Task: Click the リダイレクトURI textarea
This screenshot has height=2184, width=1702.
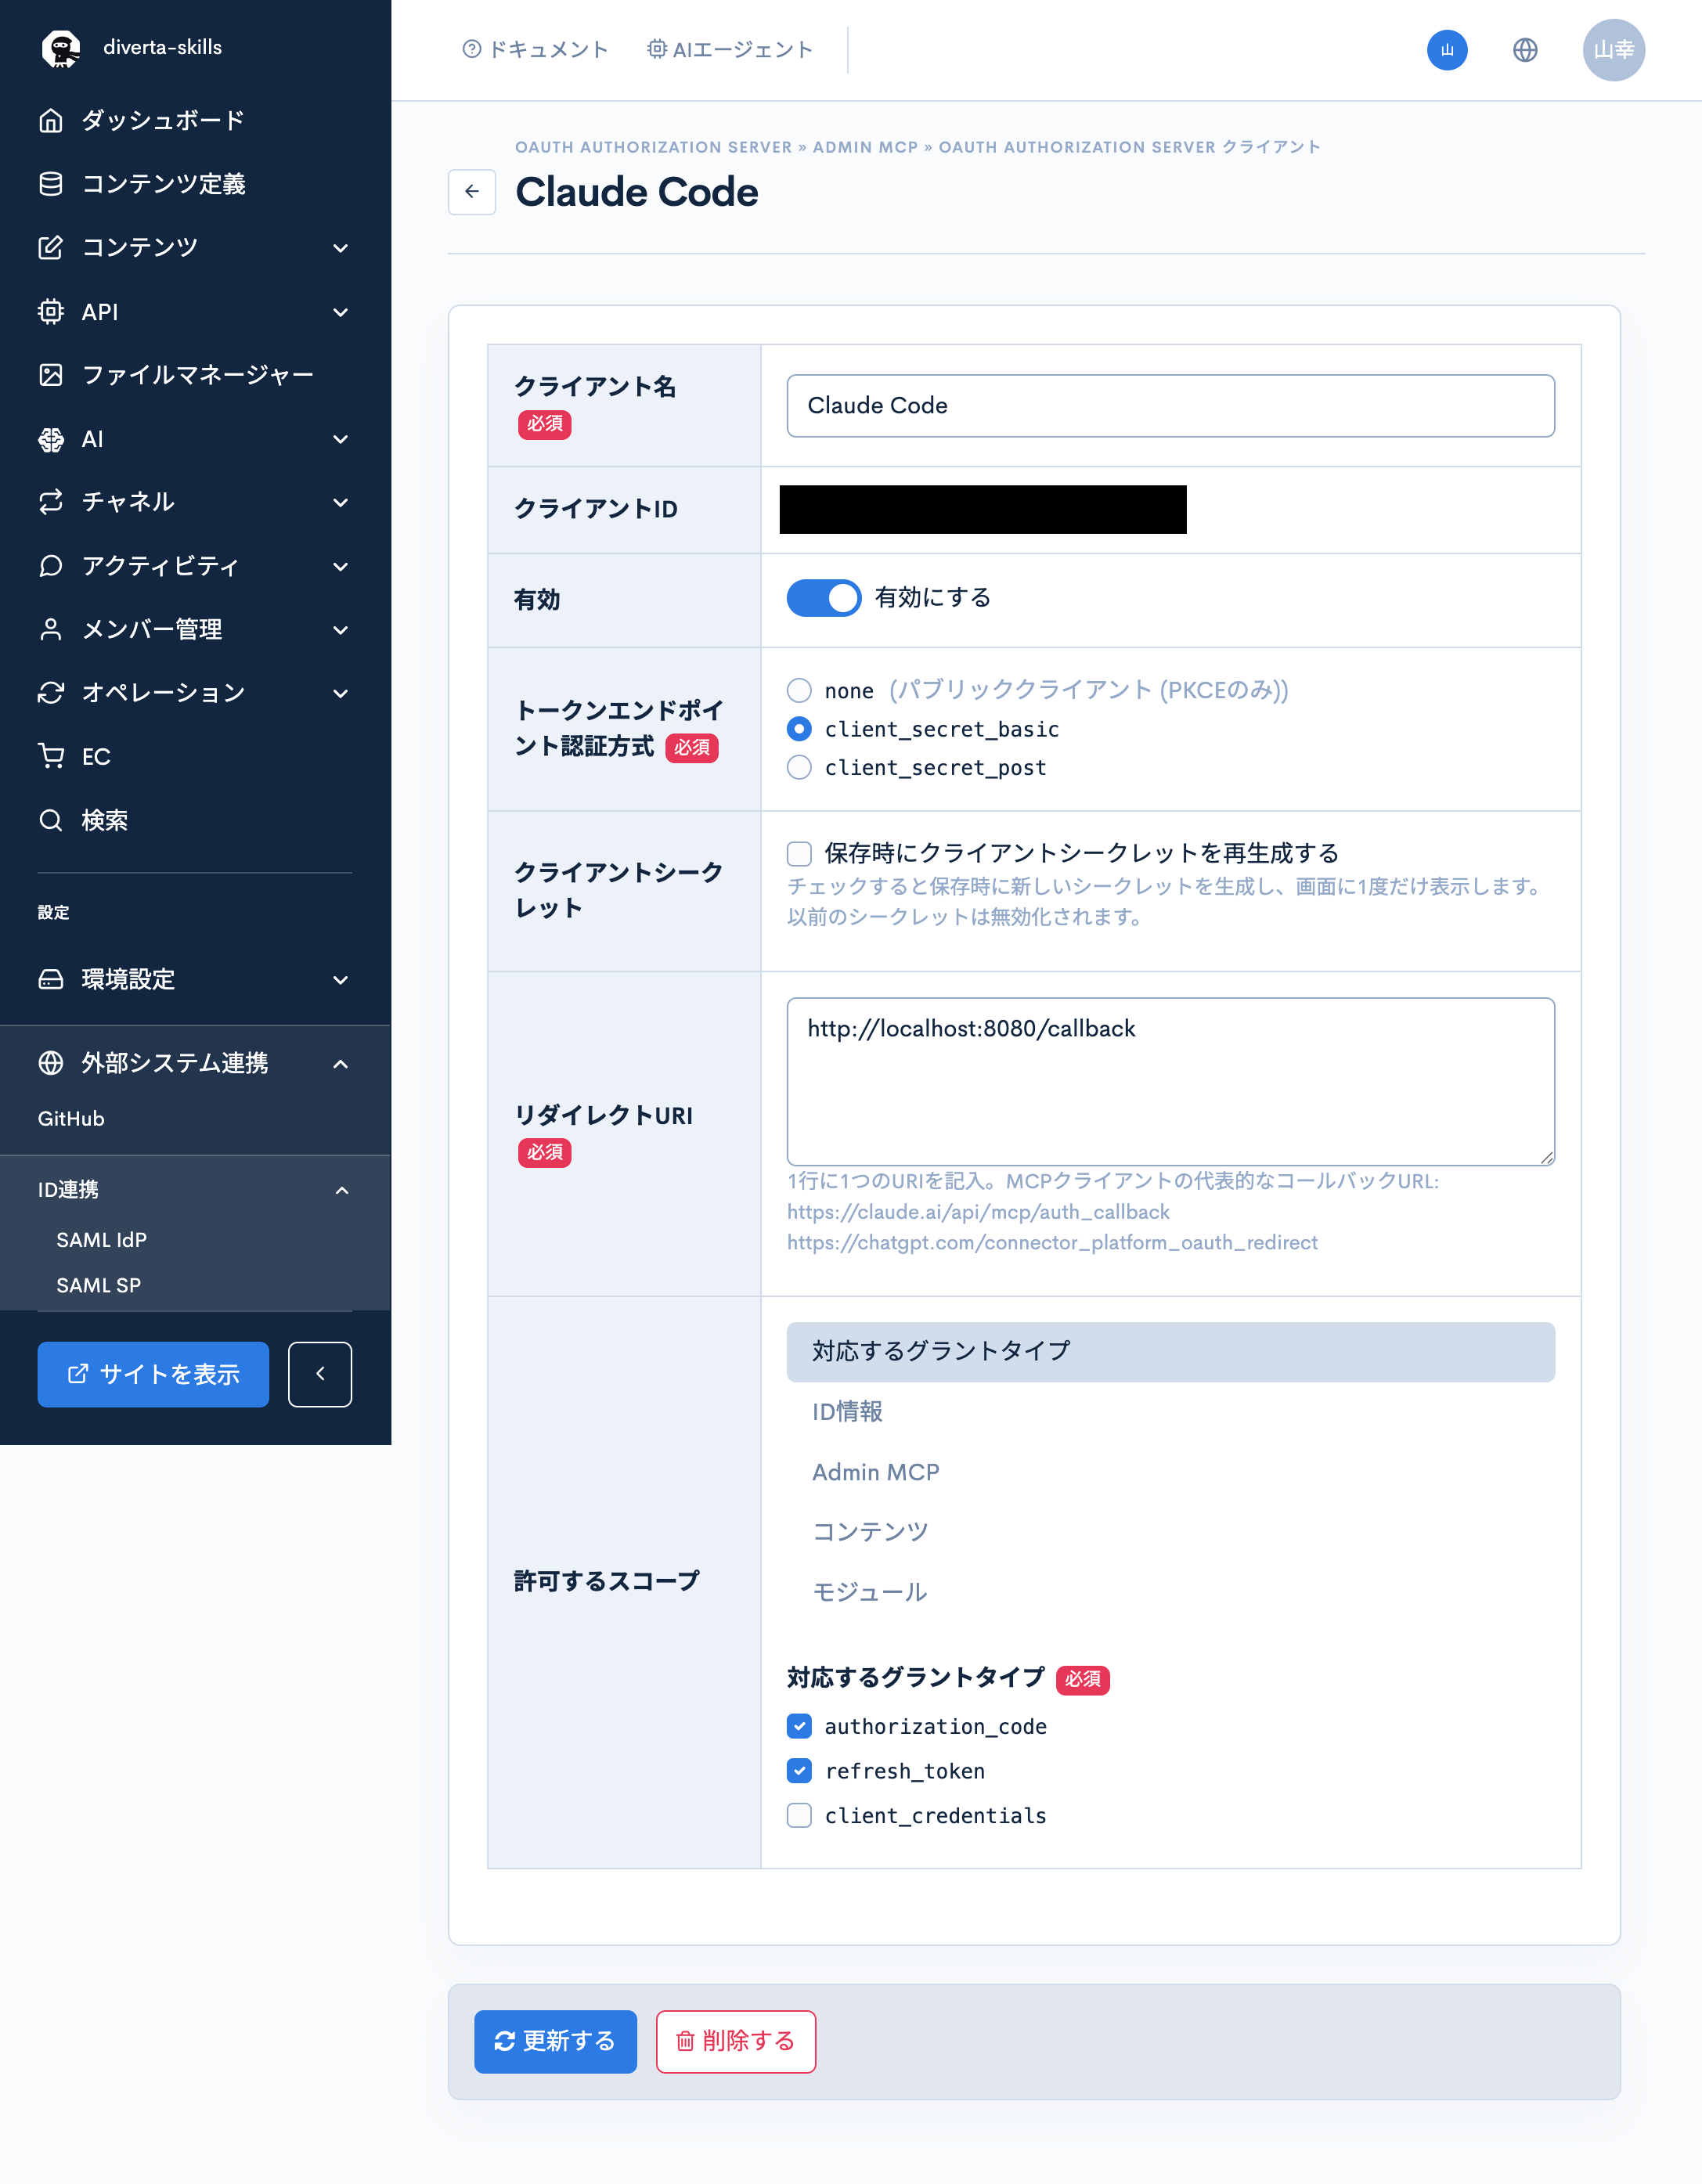Action: [1170, 1082]
